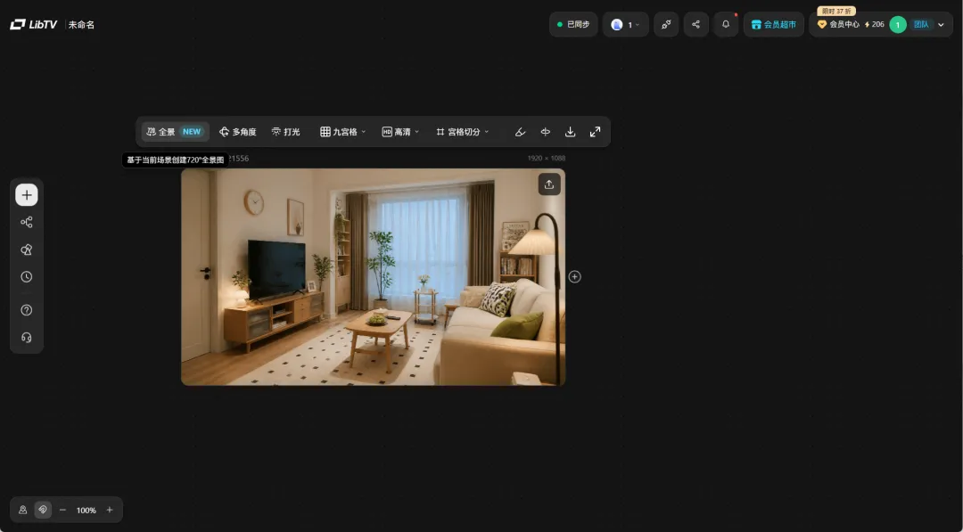Click the upload icon on the image
Image resolution: width=963 pixels, height=532 pixels.
[x=549, y=184]
